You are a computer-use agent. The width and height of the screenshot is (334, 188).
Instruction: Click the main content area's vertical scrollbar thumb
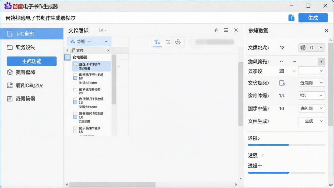click(241, 94)
